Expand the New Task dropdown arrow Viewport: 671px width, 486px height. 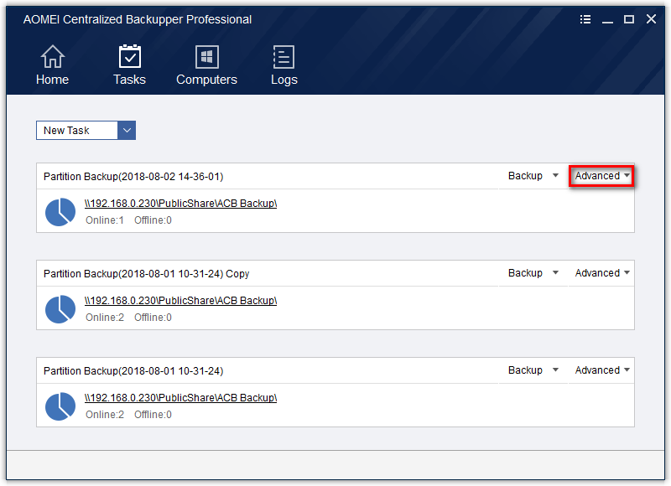(x=127, y=131)
